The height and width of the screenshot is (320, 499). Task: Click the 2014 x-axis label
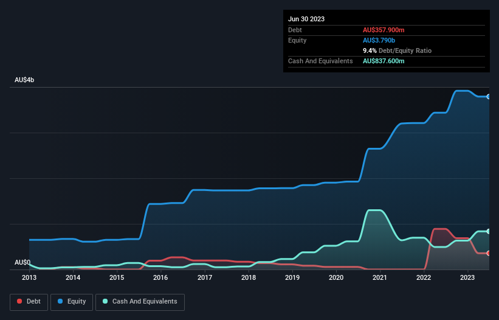[x=73, y=277]
